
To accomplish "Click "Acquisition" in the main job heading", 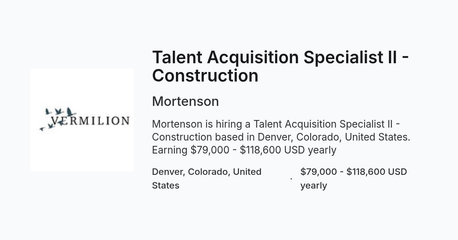I will pyautogui.click(x=253, y=57).
